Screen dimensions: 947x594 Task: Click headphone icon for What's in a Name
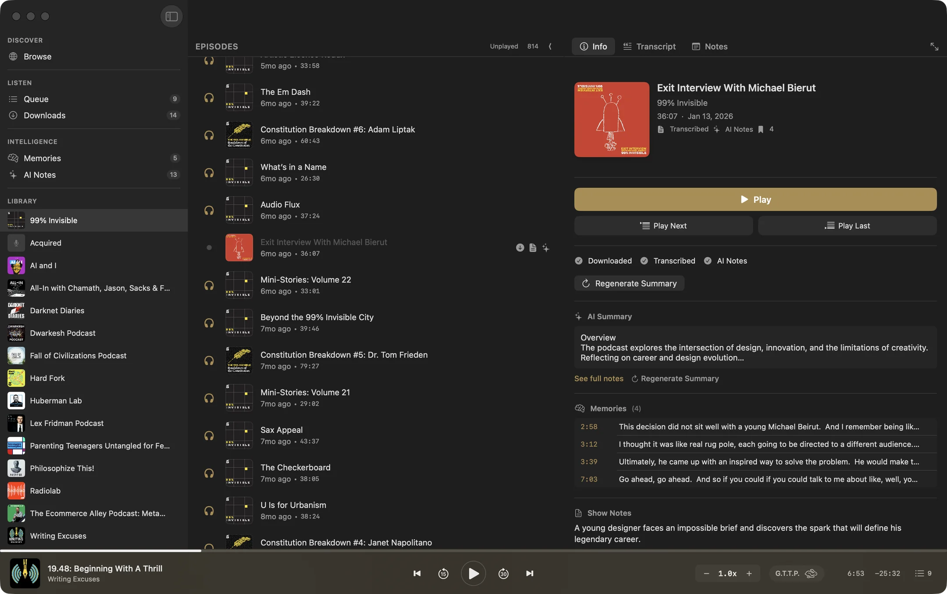coord(209,173)
